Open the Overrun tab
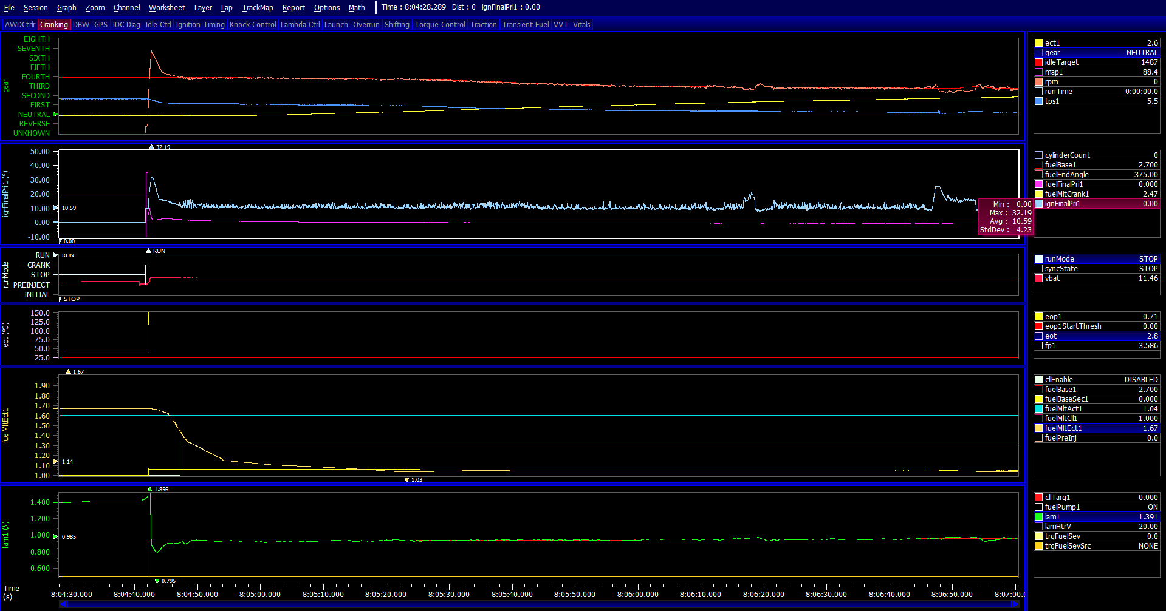 (366, 25)
